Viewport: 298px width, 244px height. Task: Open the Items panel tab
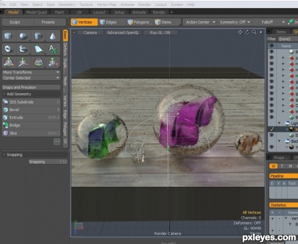281,32
